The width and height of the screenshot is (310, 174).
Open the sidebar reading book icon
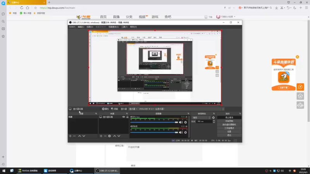pyautogui.click(x=3, y=29)
